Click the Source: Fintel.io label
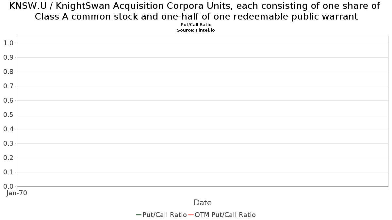The height and width of the screenshot is (220, 392). tap(196, 30)
